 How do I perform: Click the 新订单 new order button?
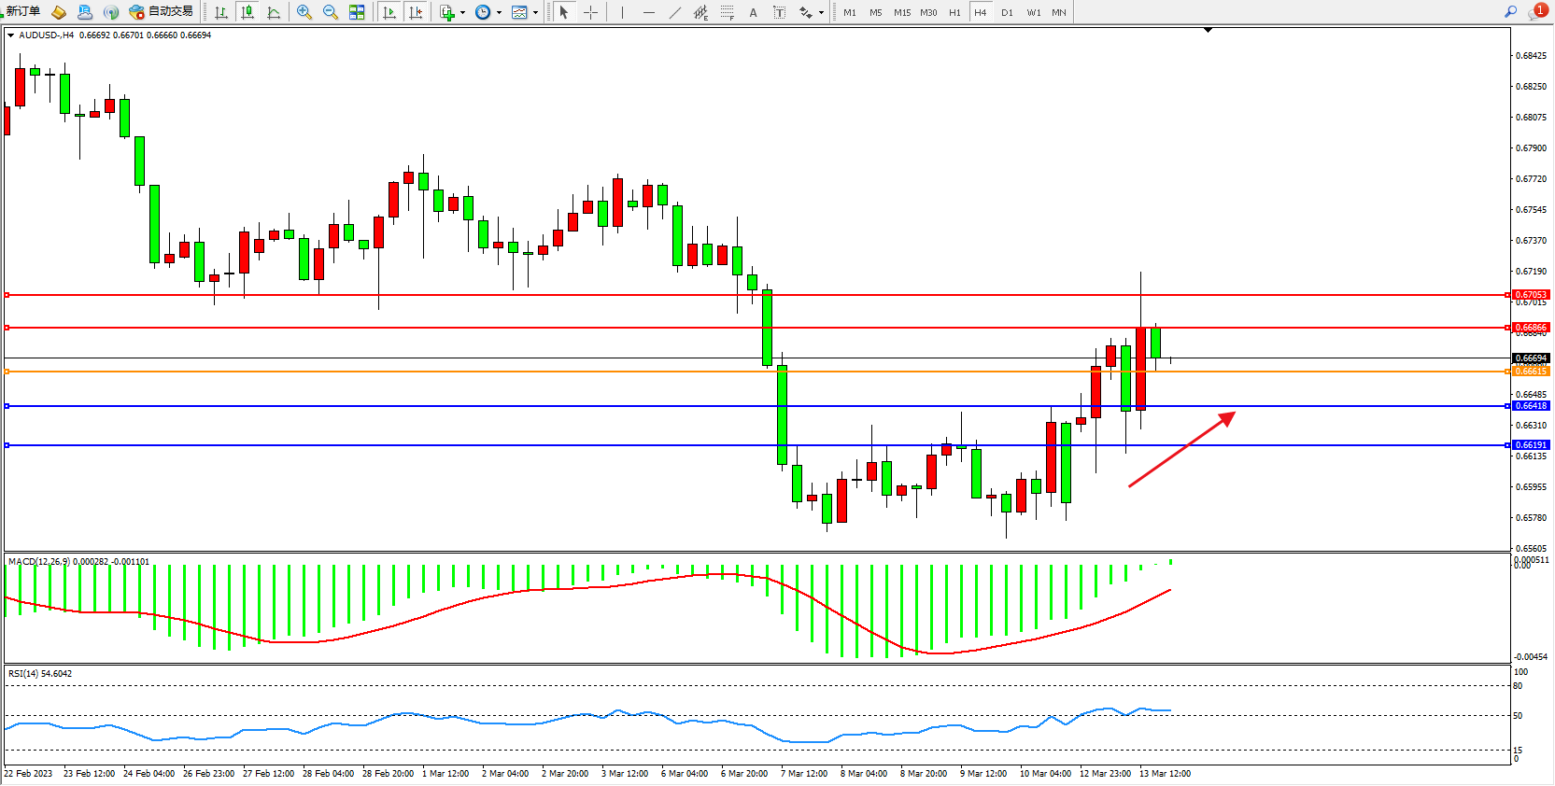(21, 11)
